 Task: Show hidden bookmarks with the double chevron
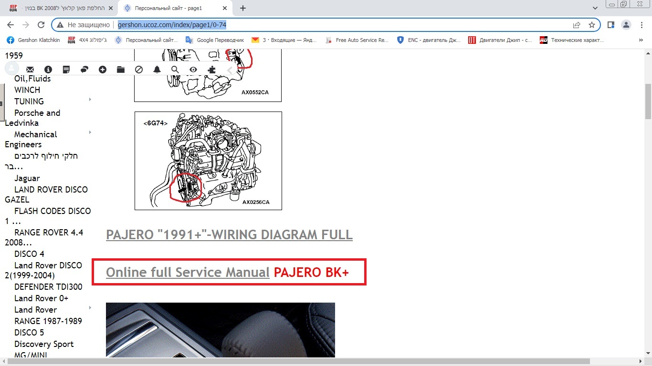click(641, 40)
